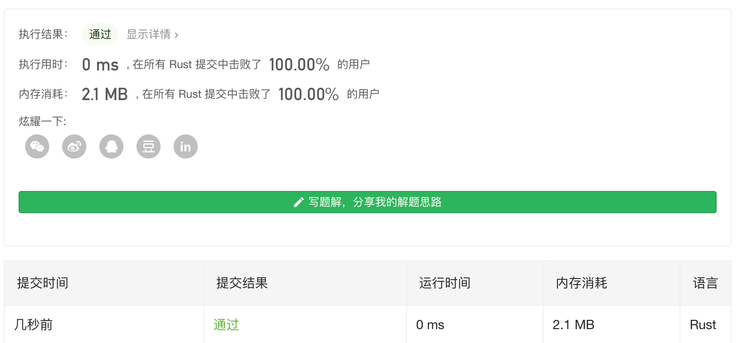Select the 几秒前 submission row
The height and width of the screenshot is (343, 738).
pos(368,324)
